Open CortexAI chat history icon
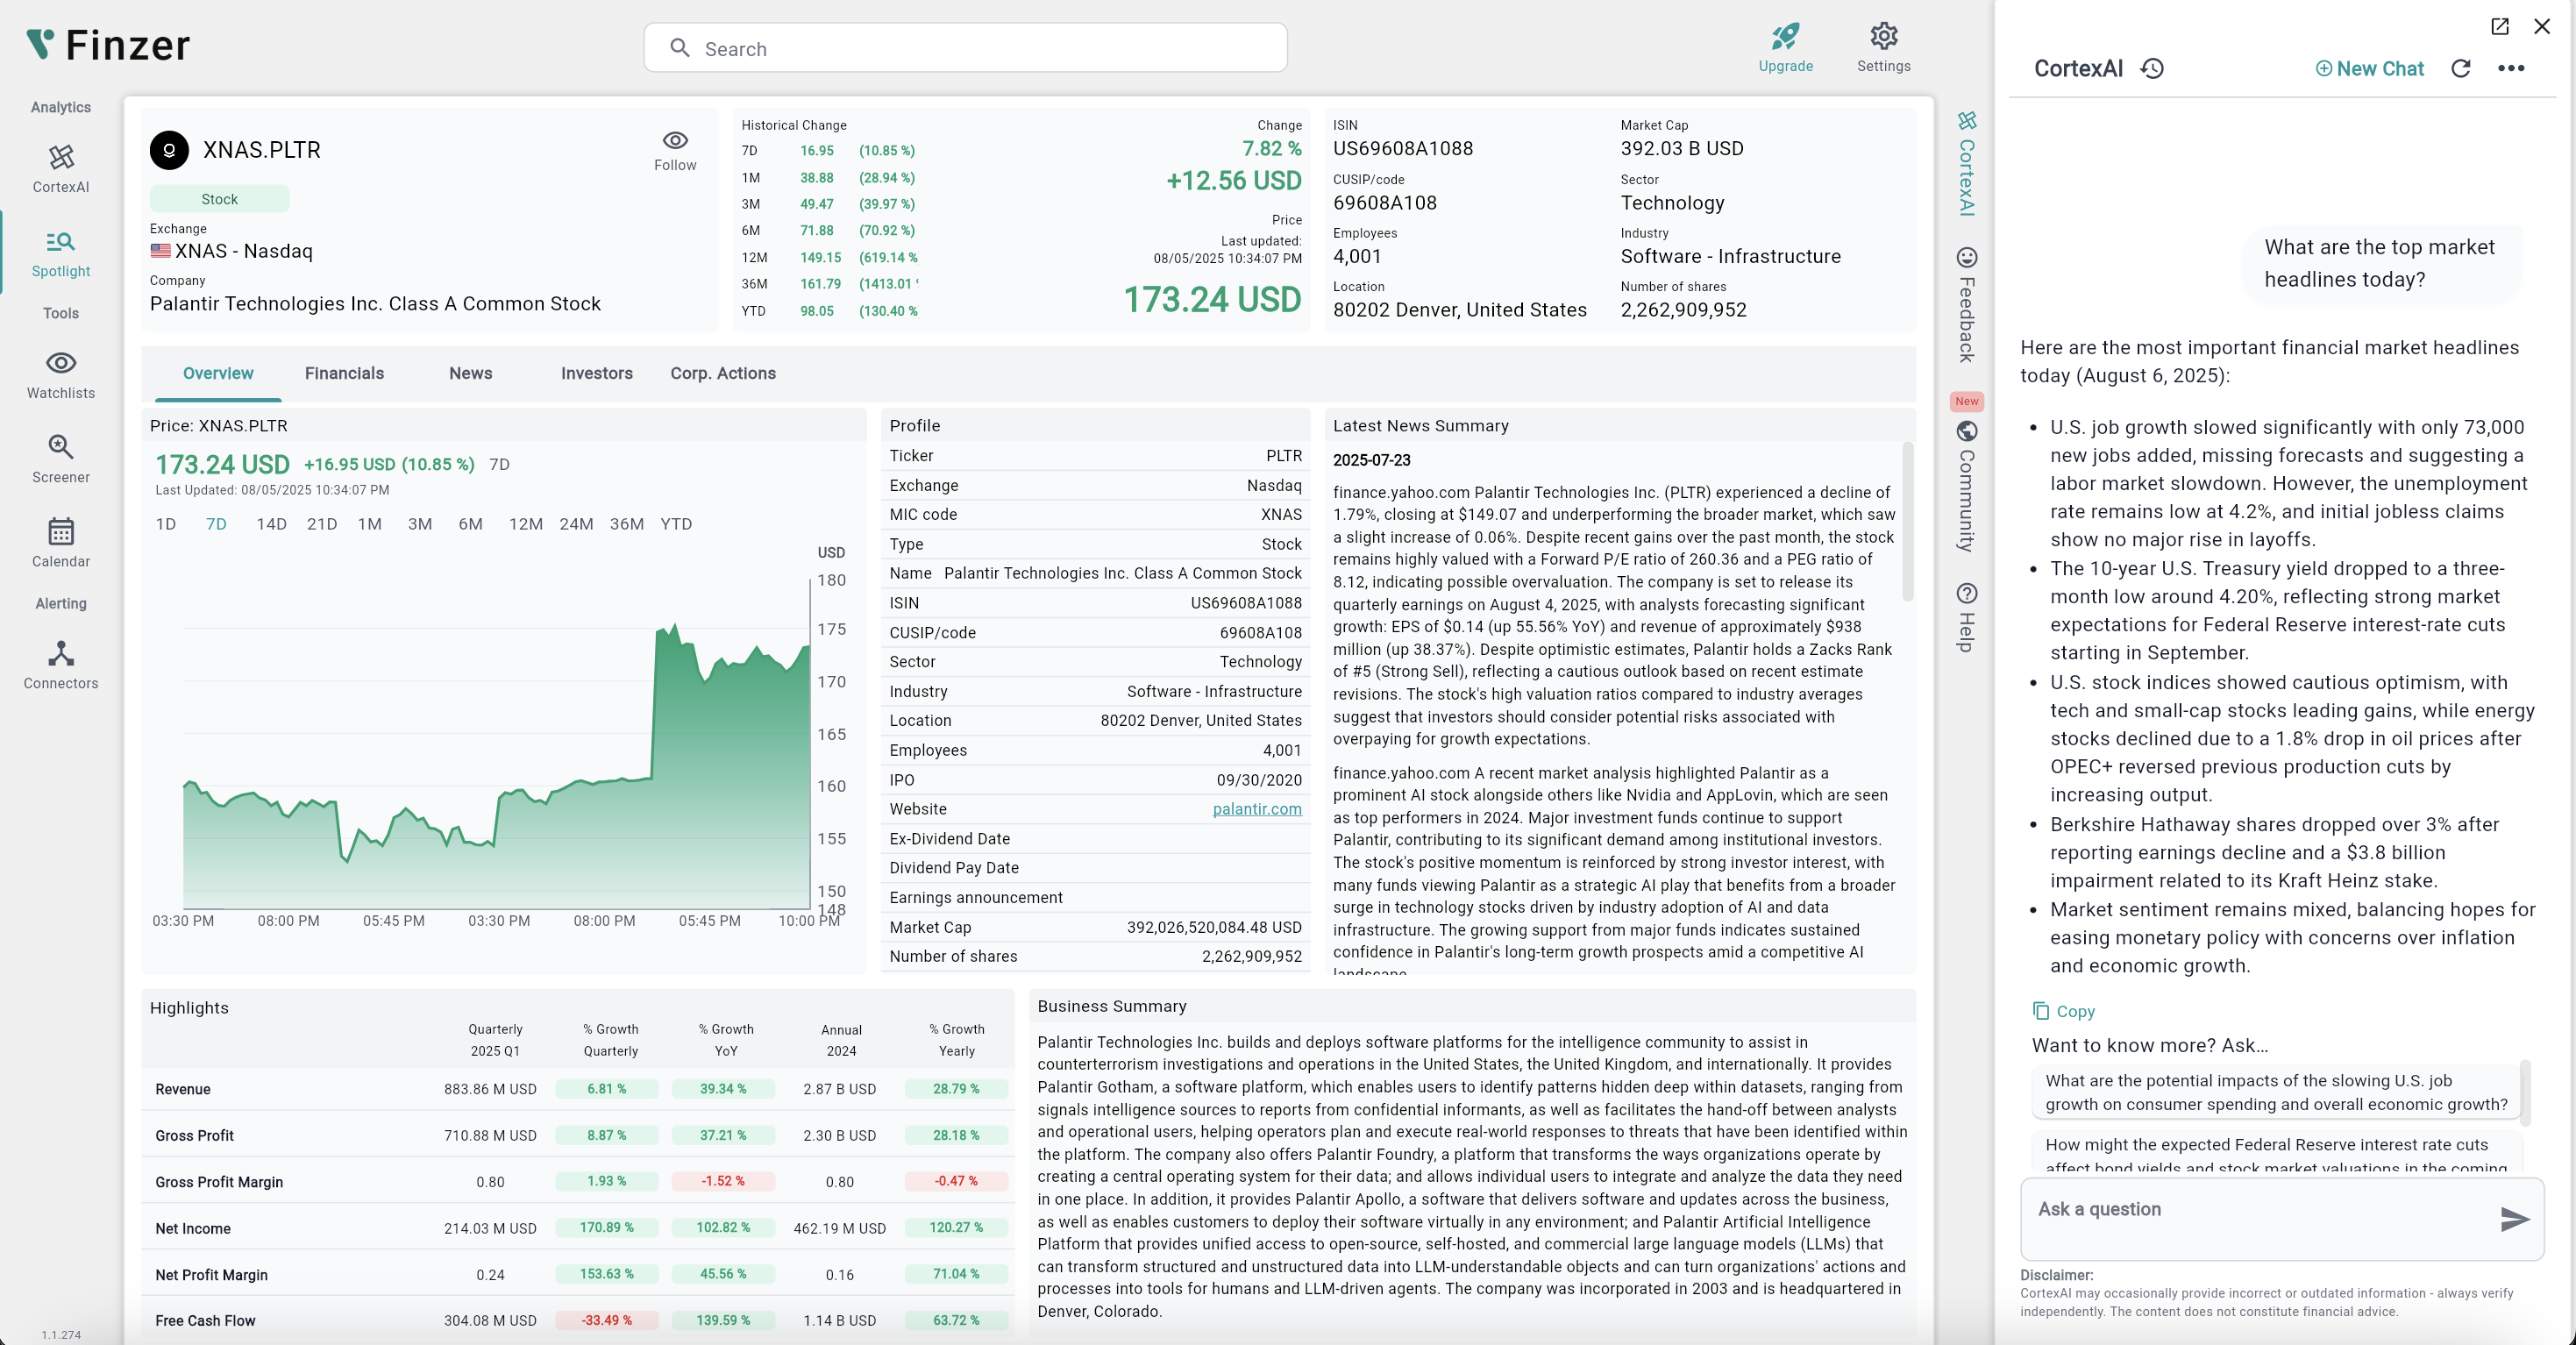The image size is (2576, 1345). click(2152, 69)
